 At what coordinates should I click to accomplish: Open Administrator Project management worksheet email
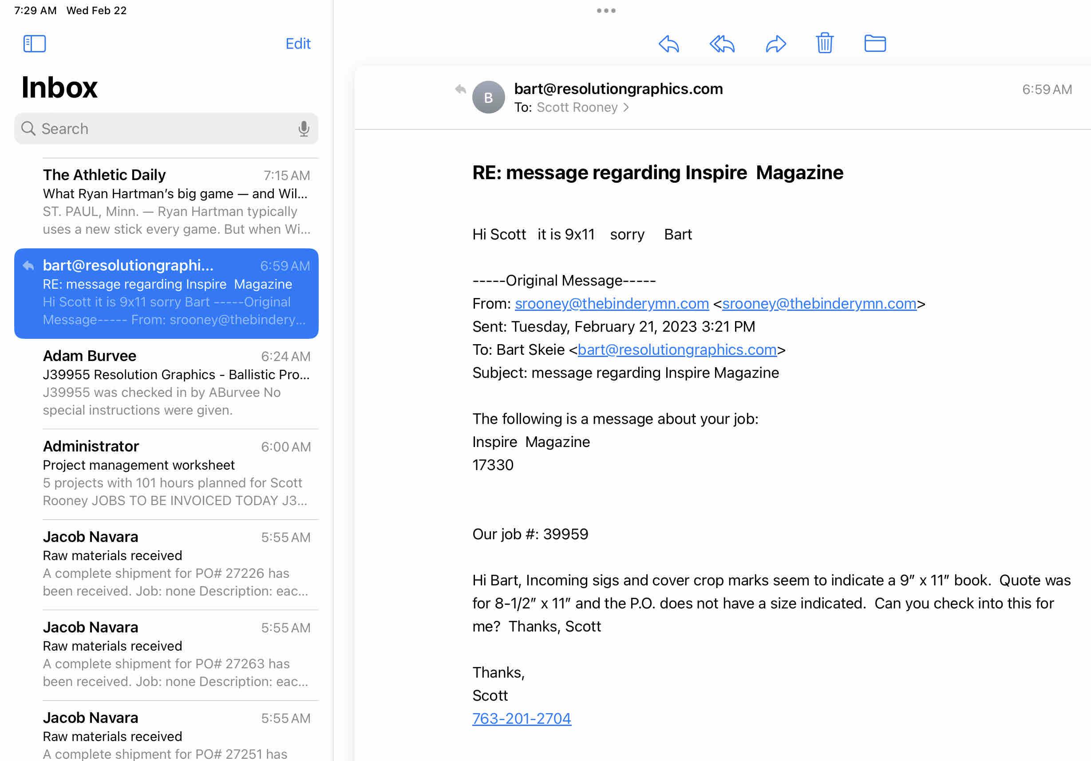click(x=176, y=473)
